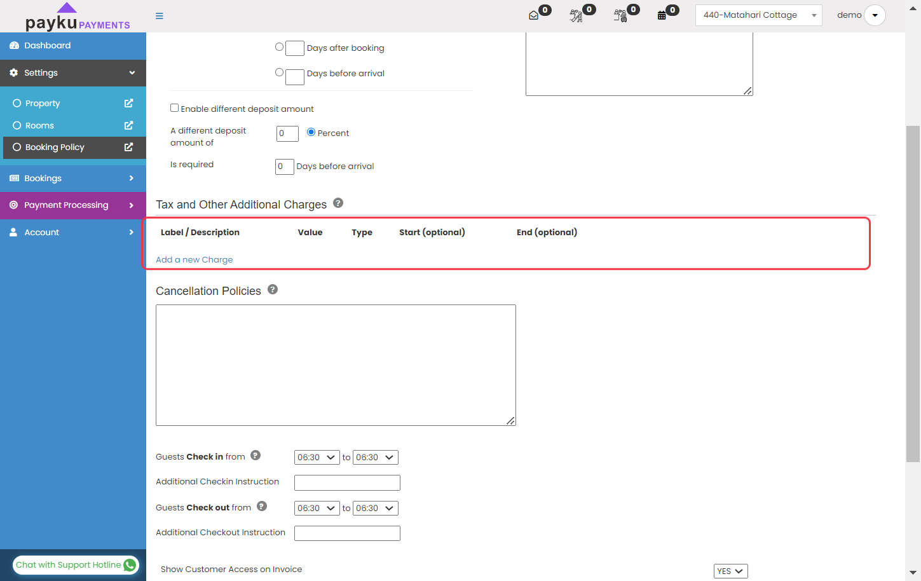Focus the Days after booking number field
This screenshot has height=581, width=921.
point(295,48)
